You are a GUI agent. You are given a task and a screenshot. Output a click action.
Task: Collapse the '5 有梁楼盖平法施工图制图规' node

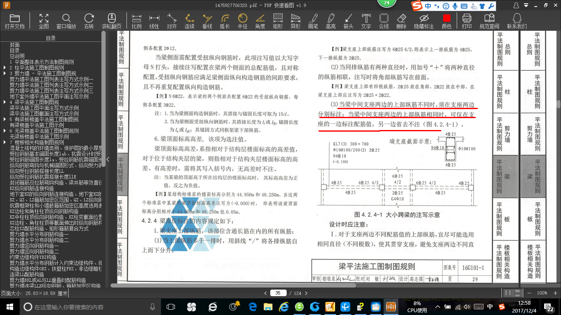(5, 119)
